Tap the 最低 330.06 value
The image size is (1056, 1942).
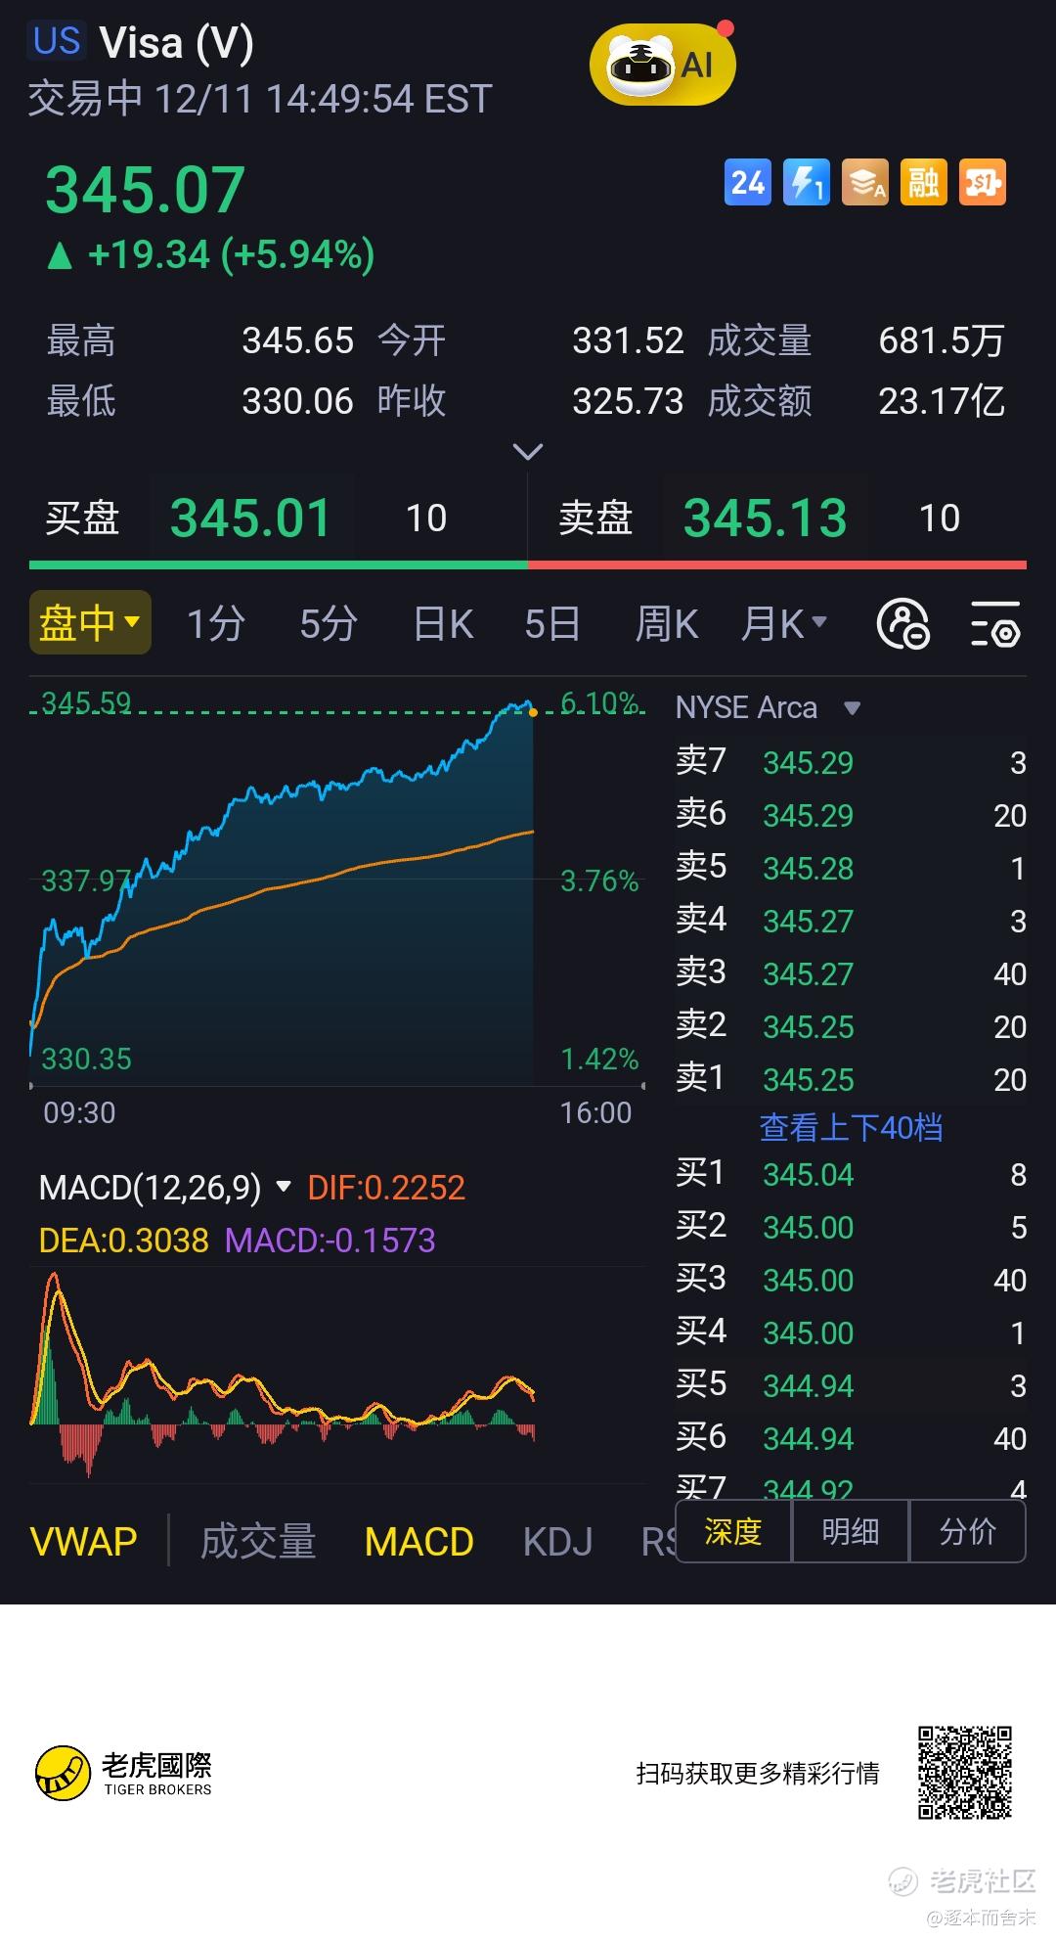[x=297, y=400]
